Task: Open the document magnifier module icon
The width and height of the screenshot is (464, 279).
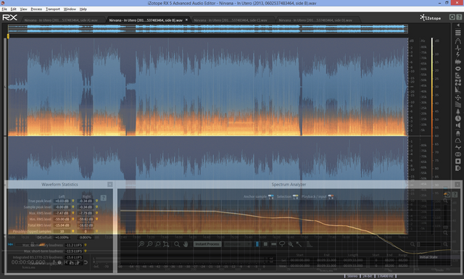Action: click(457, 76)
